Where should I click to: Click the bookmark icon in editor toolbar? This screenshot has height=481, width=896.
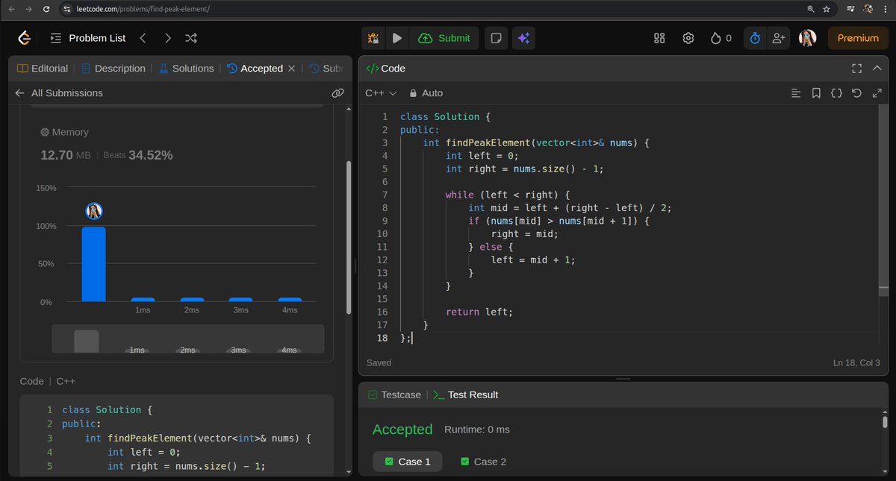816,93
